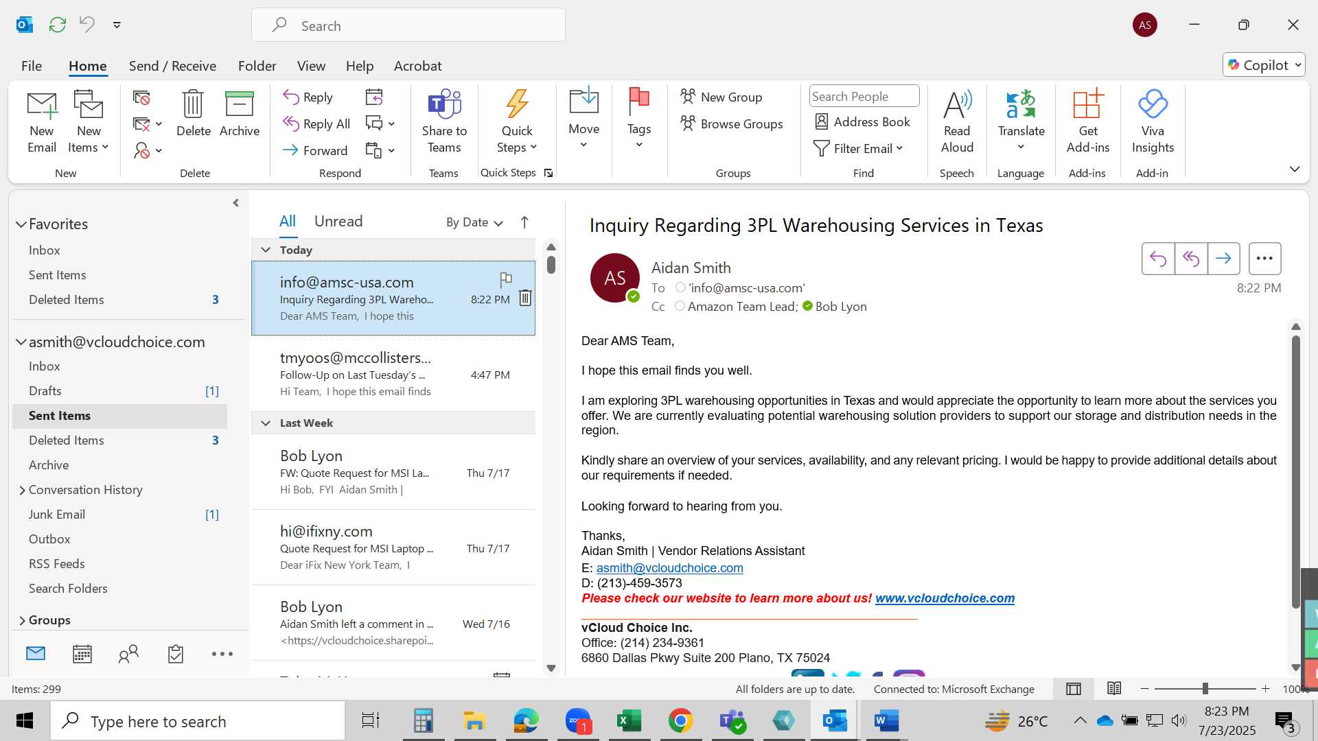Reply to the message from ribbon
1318x741 pixels.
click(308, 97)
